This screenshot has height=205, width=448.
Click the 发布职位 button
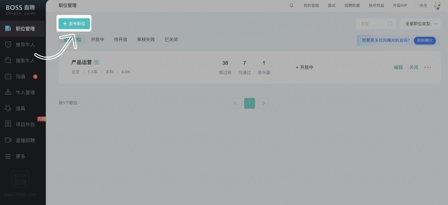click(x=74, y=23)
